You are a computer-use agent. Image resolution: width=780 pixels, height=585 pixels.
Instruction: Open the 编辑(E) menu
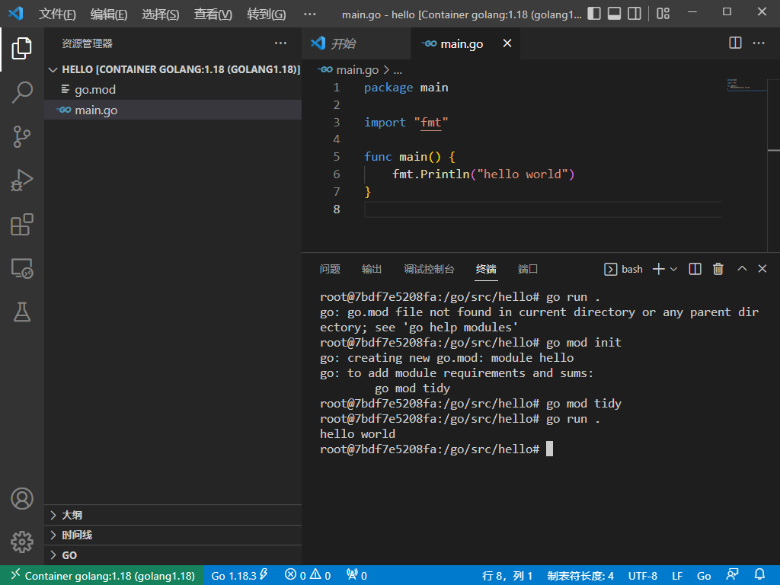coord(109,14)
